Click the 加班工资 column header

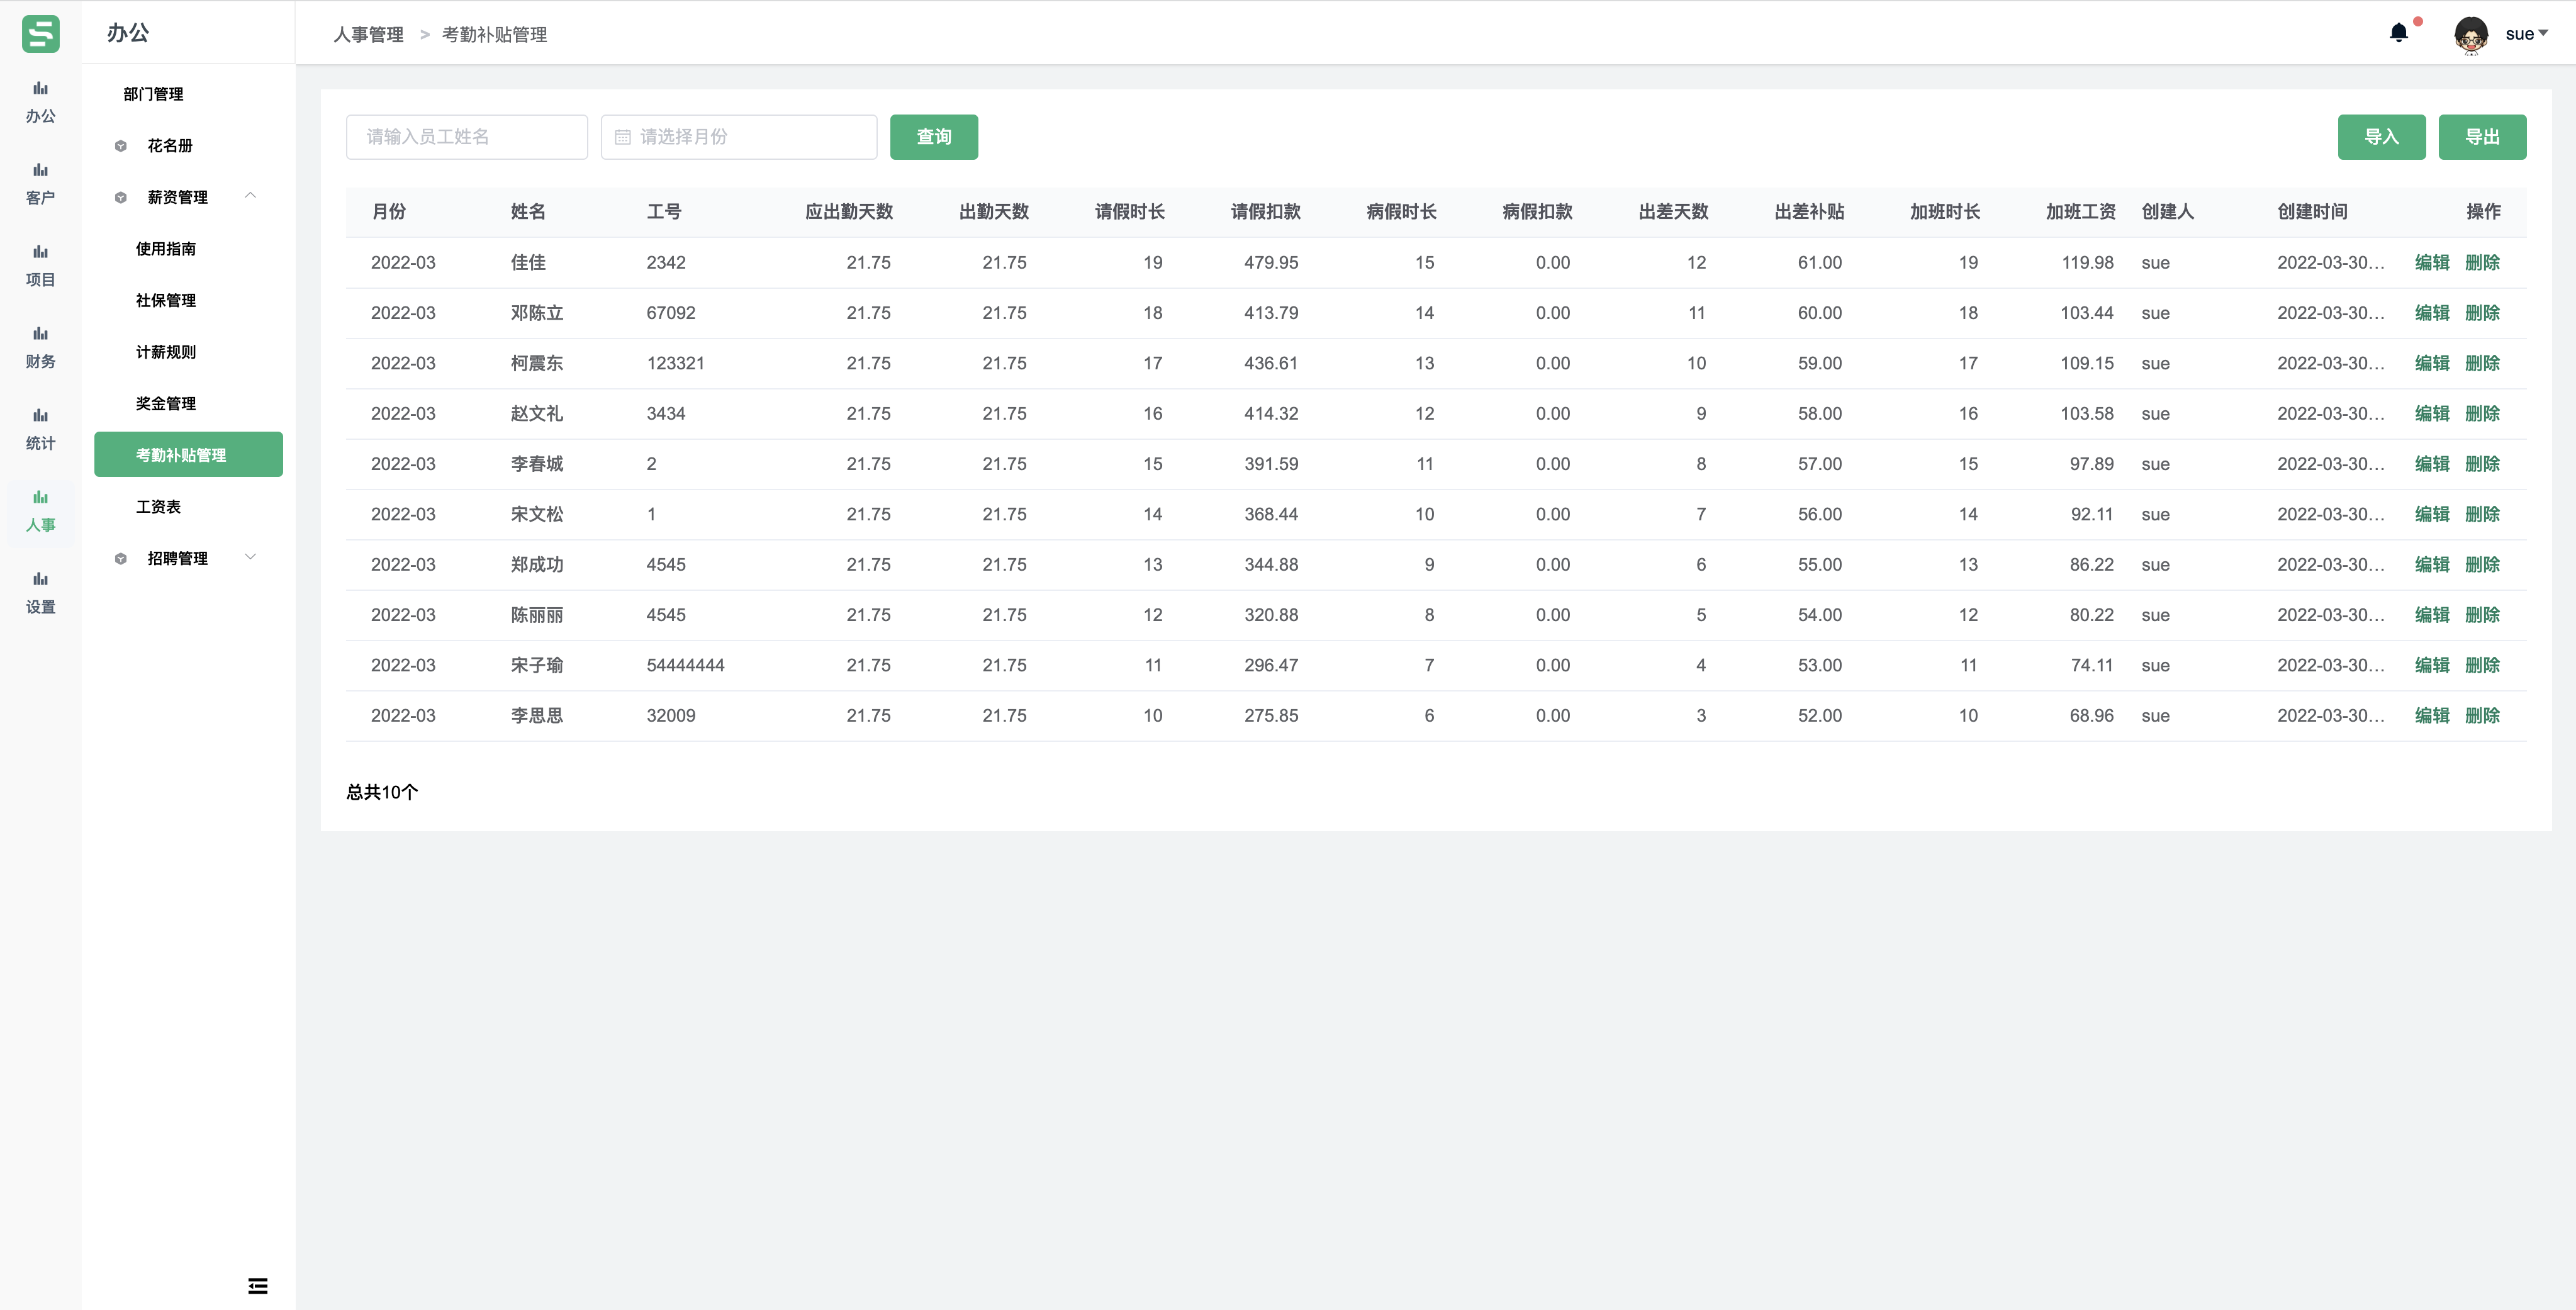click(2080, 212)
